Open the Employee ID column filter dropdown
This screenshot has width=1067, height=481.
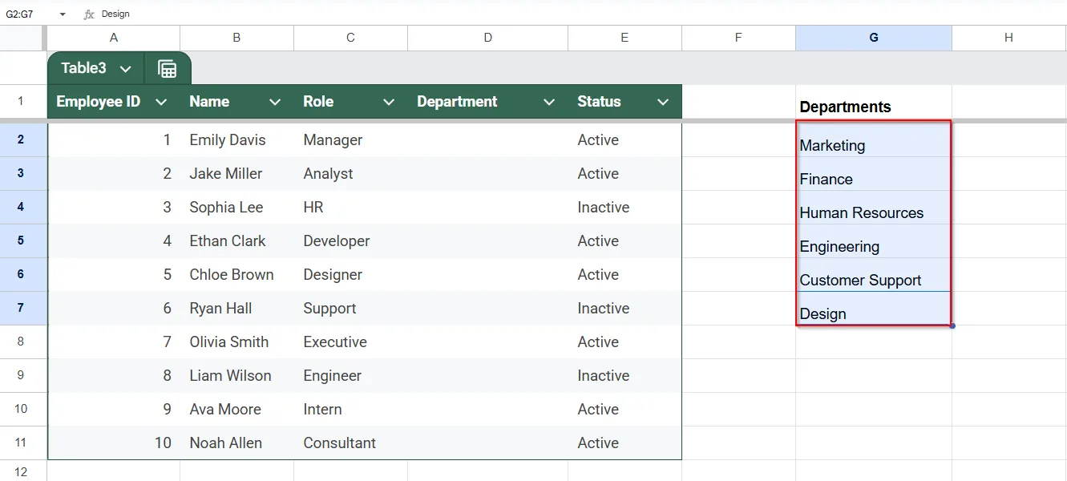pyautogui.click(x=160, y=102)
